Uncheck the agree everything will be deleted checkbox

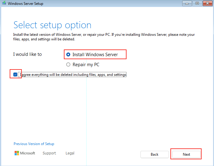coord(15,75)
